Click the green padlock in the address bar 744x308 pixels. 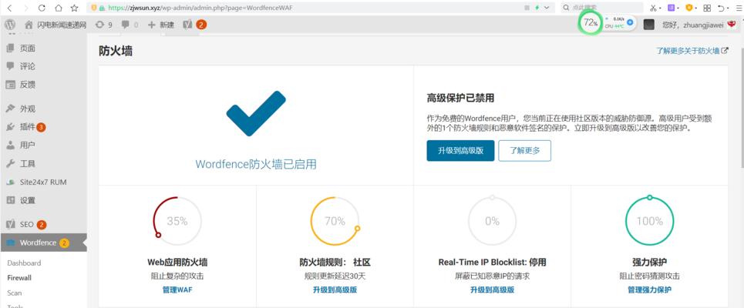[103, 8]
